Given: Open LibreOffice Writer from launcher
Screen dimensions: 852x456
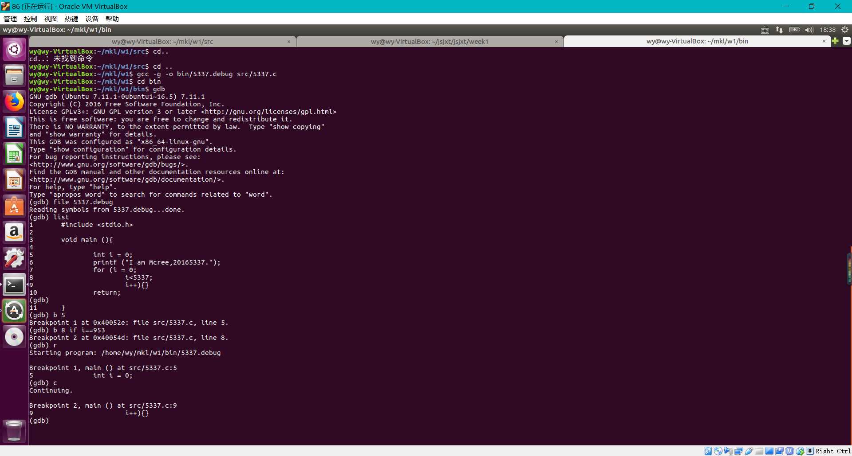Looking at the screenshot, I should point(14,128).
